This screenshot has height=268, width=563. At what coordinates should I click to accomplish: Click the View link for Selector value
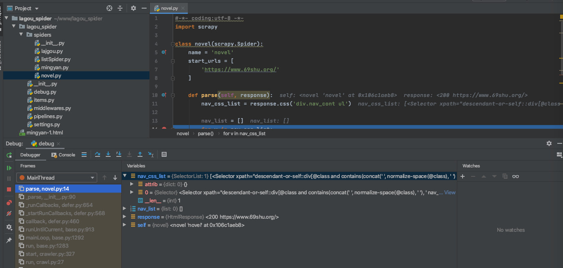(450, 192)
